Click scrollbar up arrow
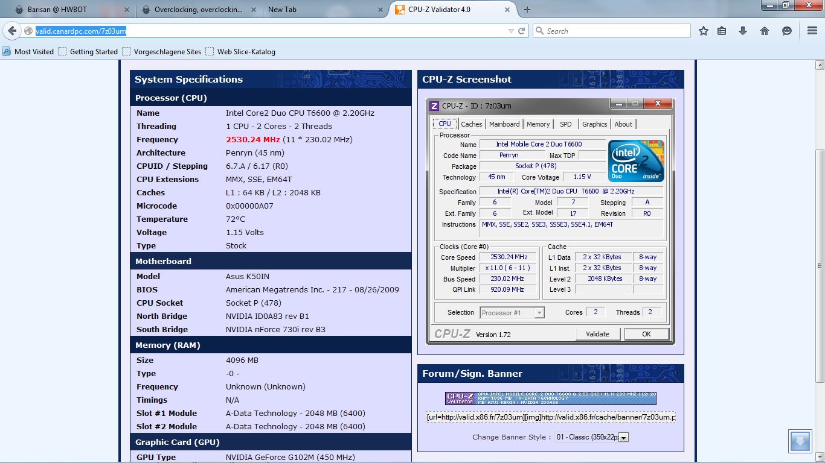 tap(820, 64)
